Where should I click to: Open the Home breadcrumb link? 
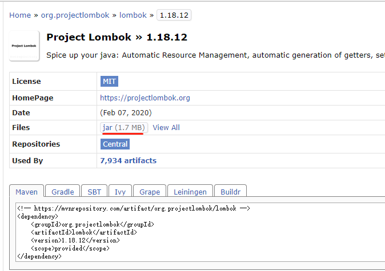(20, 15)
